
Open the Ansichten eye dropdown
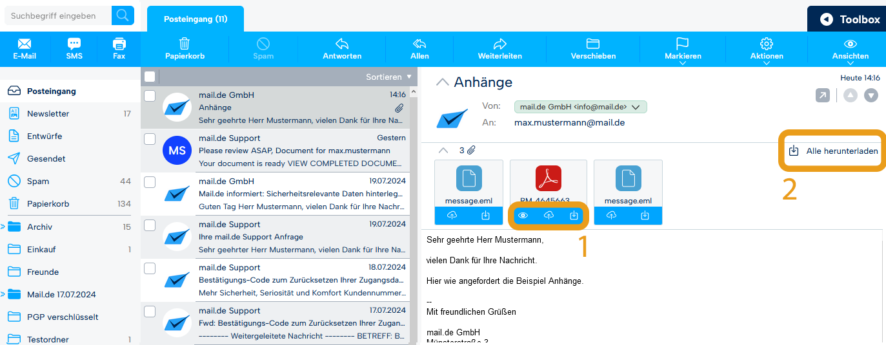click(x=851, y=50)
